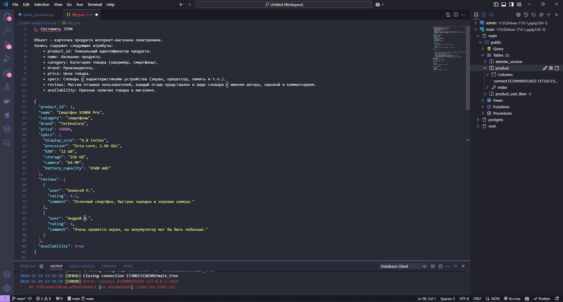Screen dimensions: 563x302
Task: Add a new database connection
Action: click(549, 15)
